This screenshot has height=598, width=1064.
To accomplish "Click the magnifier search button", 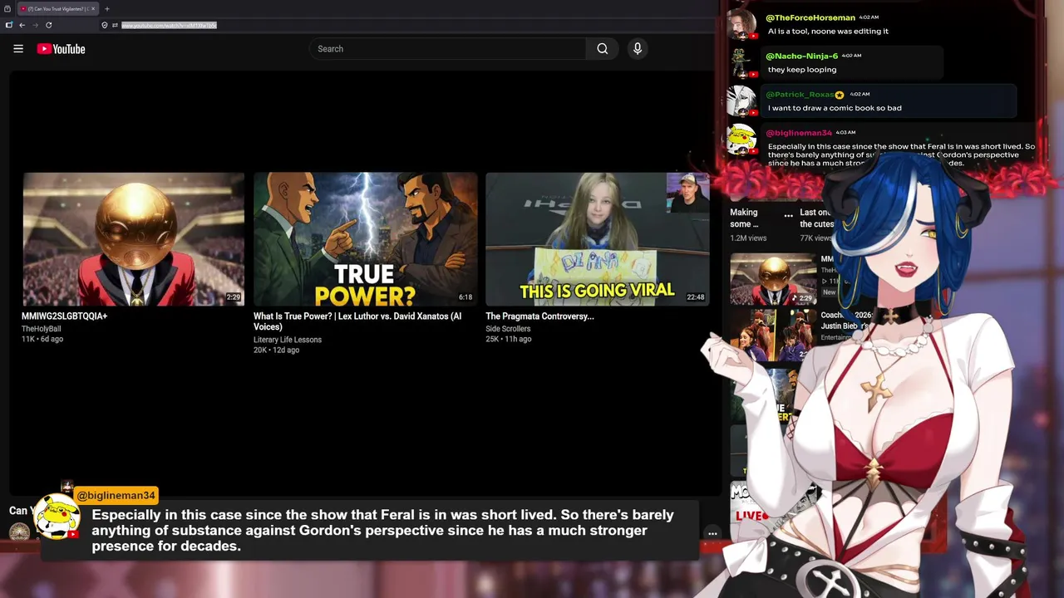I will (603, 49).
